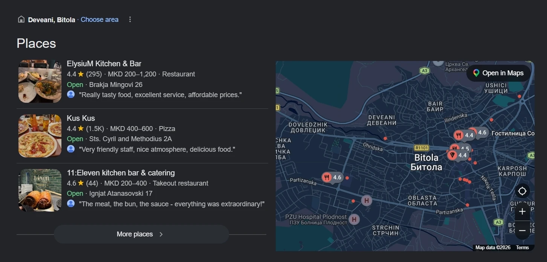Click "The meat, the bun, the sauce" review quote
Viewport: 547px width, 262px height.
pyautogui.click(x=172, y=204)
